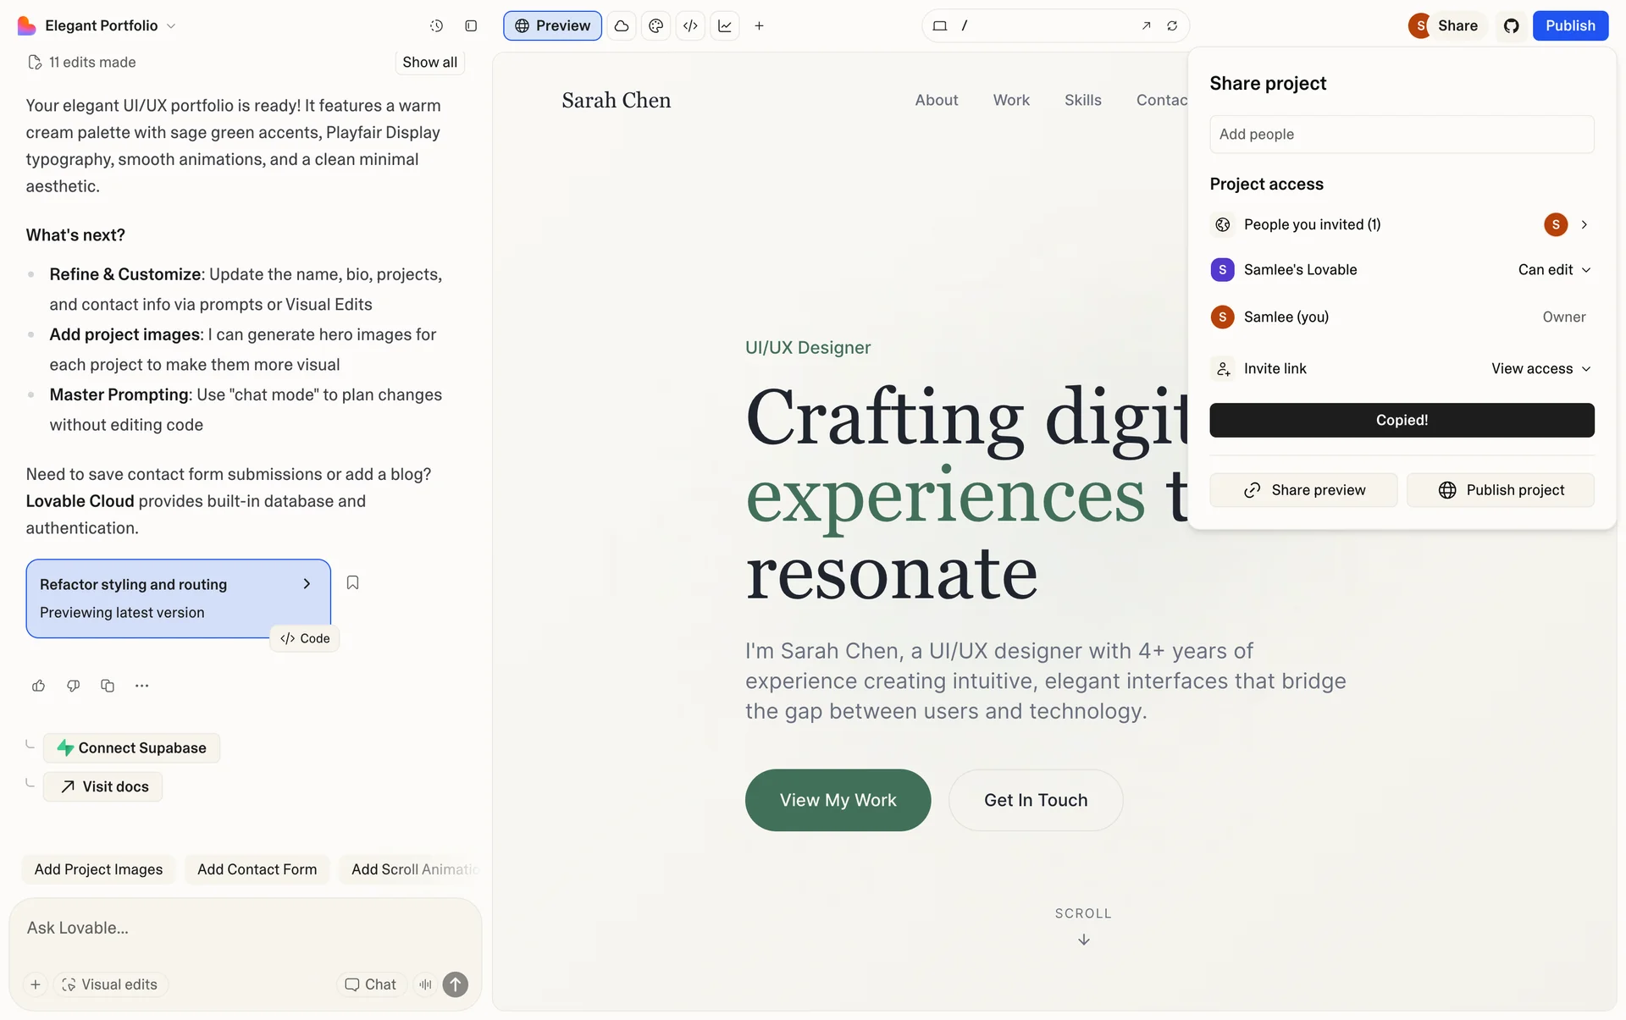Open the Cloud icon in toolbar
1626x1020 pixels.
pyautogui.click(x=622, y=26)
